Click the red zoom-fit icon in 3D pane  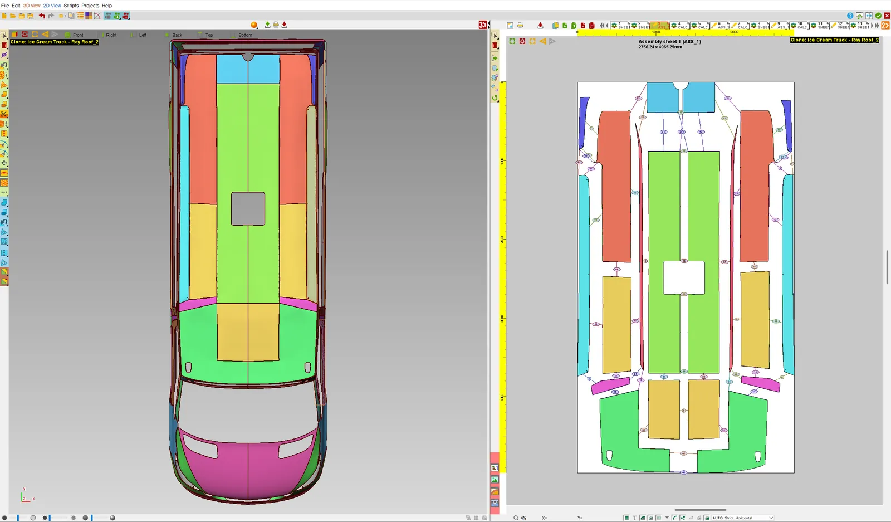[25, 35]
